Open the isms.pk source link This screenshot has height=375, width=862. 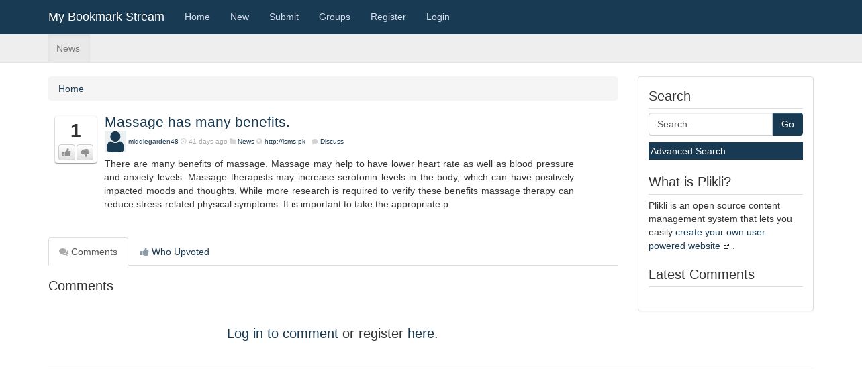pos(285,142)
